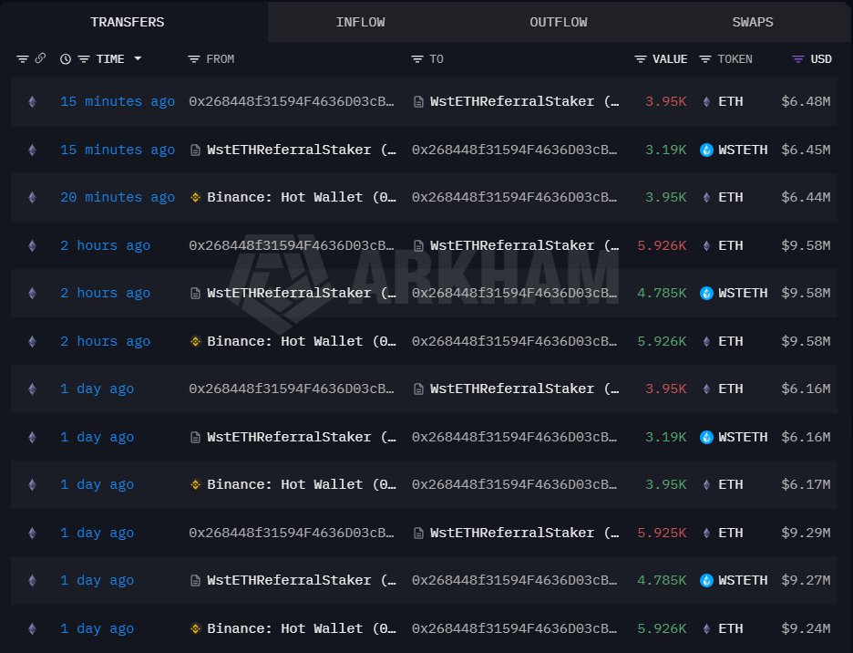The height and width of the screenshot is (653, 853).
Task: Open the main filter icon at far left
Action: tap(22, 58)
